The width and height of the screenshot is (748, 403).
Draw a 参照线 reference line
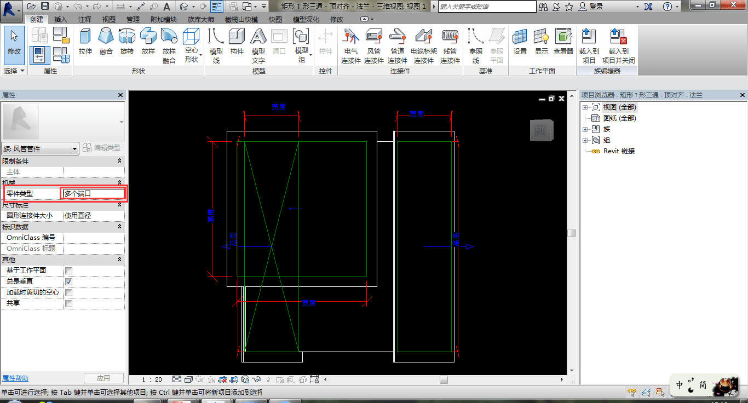pyautogui.click(x=476, y=46)
